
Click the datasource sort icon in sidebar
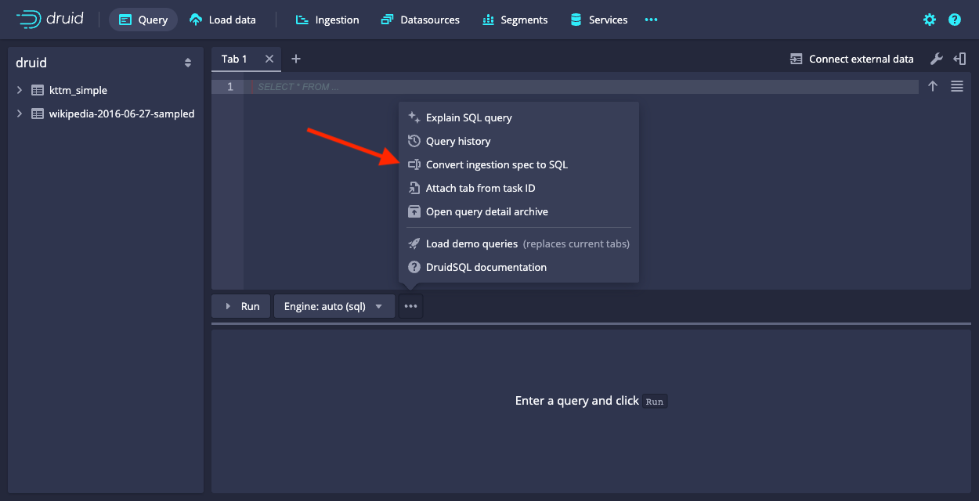click(x=188, y=63)
